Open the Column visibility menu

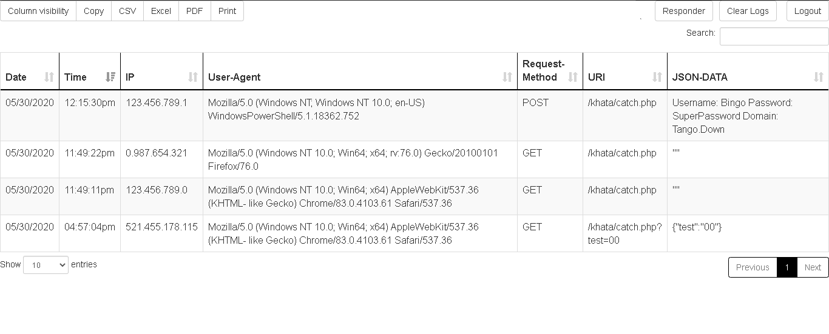[x=38, y=11]
